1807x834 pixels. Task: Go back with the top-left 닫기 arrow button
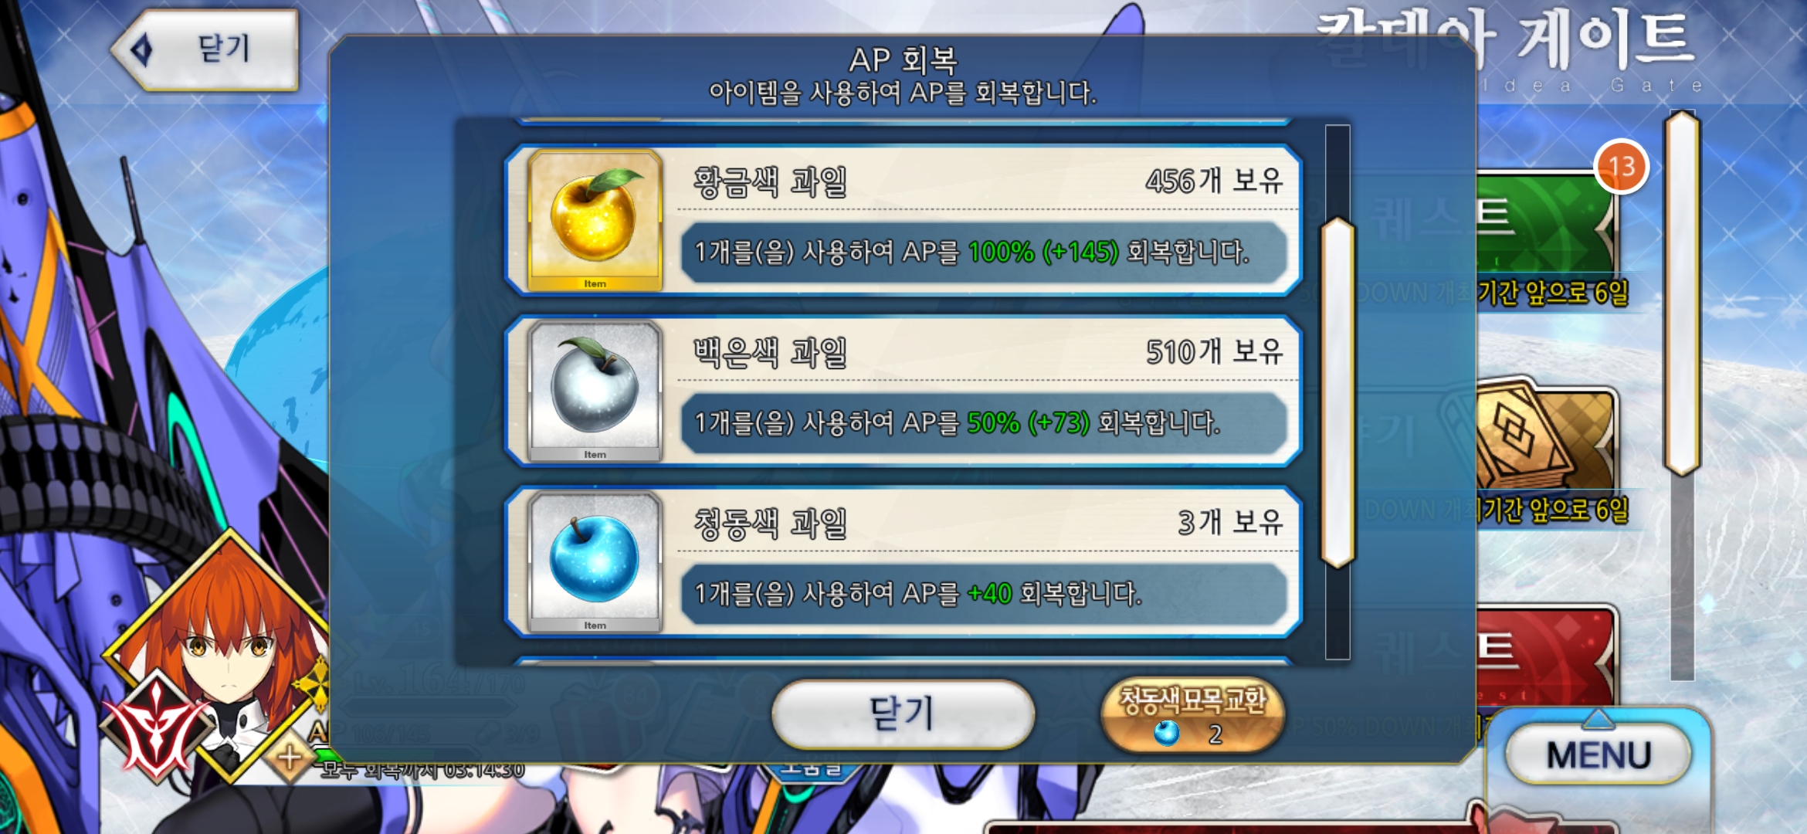[205, 50]
